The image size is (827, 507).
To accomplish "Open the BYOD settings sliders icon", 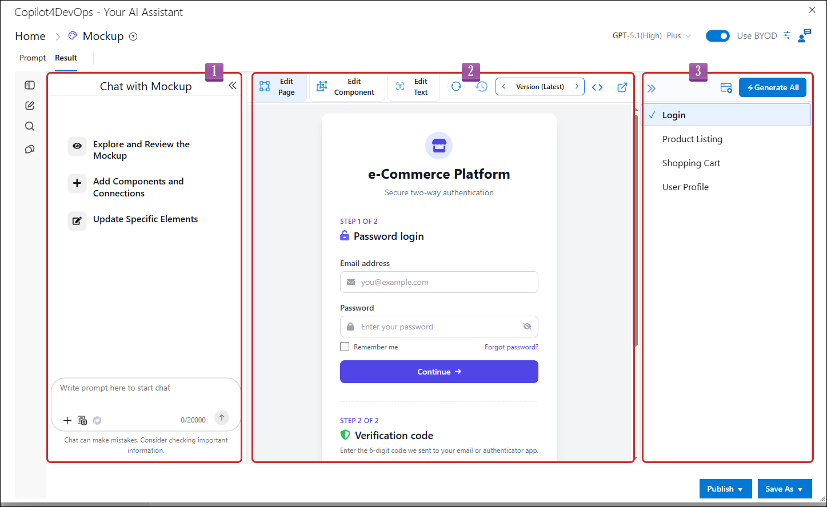I will (787, 35).
